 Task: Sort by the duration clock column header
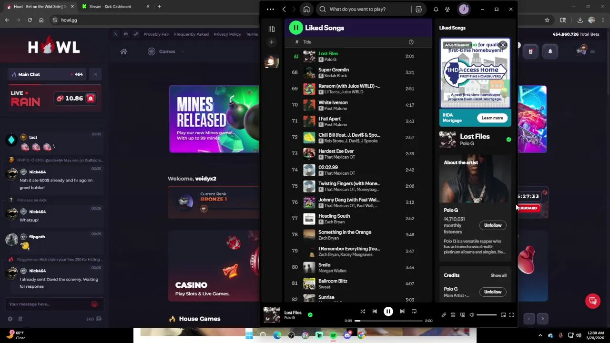411,42
